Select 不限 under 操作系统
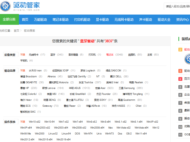Image resolution: width=190 pixels, height=142 pixels. 23,122
